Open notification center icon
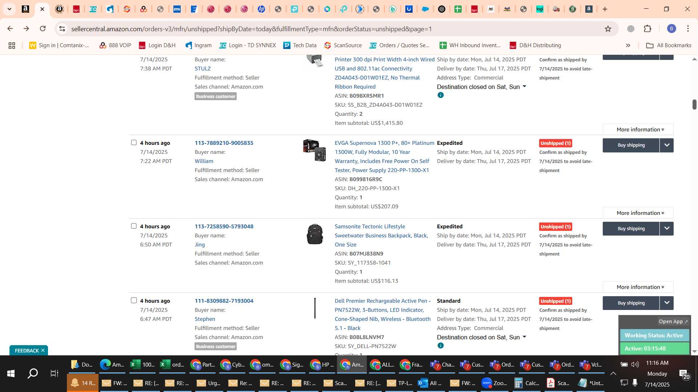This screenshot has height=392, width=698. [x=683, y=374]
